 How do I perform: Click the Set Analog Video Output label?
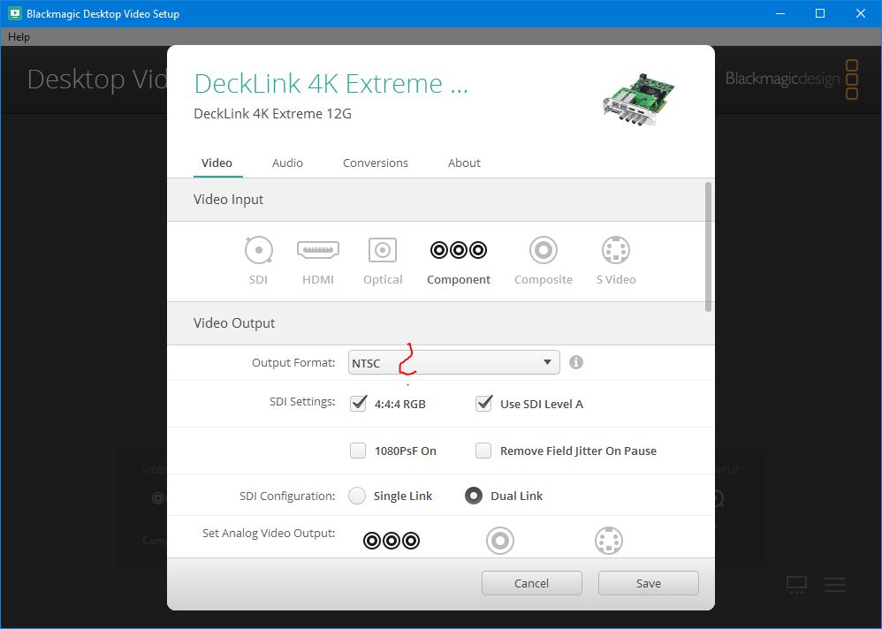[269, 533]
